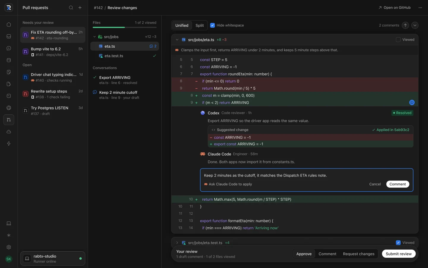Select the Request changes review option
The width and height of the screenshot is (428, 268).
click(359, 254)
